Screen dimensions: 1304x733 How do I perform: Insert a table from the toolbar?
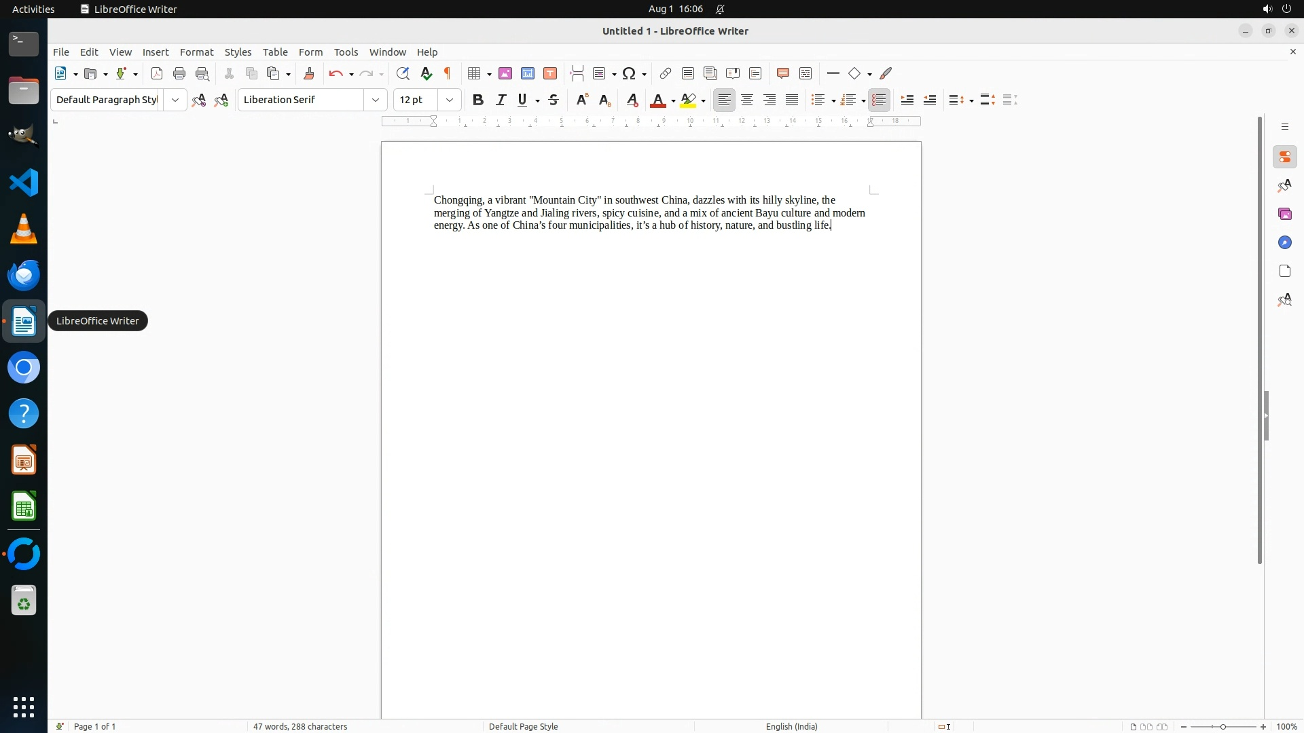(x=474, y=74)
